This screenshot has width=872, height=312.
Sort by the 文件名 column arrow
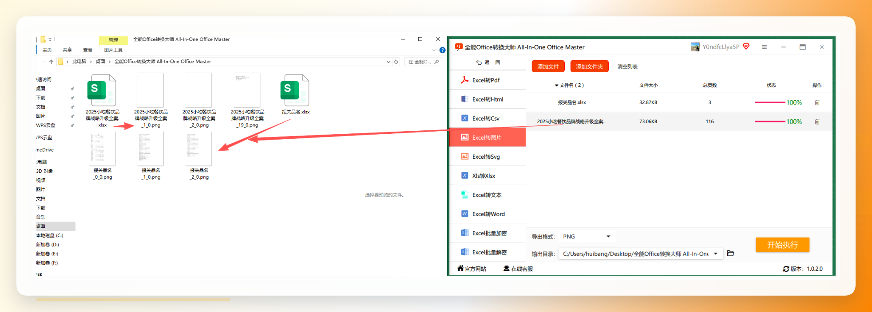pos(556,85)
